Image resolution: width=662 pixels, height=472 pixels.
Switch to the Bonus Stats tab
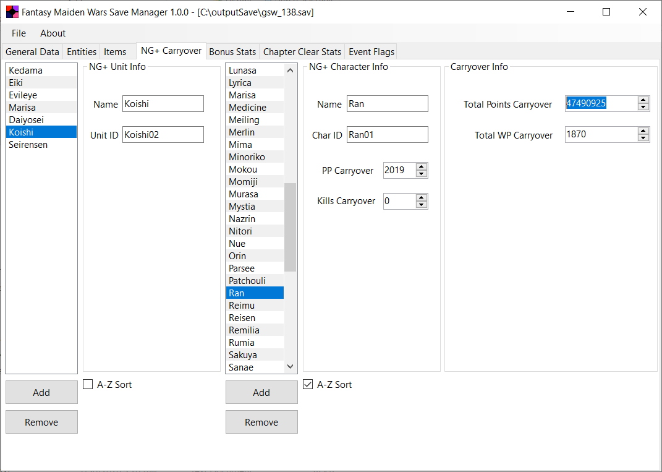click(232, 51)
